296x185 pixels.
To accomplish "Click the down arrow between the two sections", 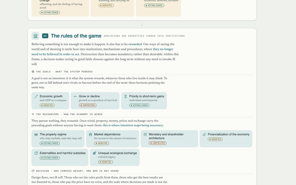I will (142, 25).
